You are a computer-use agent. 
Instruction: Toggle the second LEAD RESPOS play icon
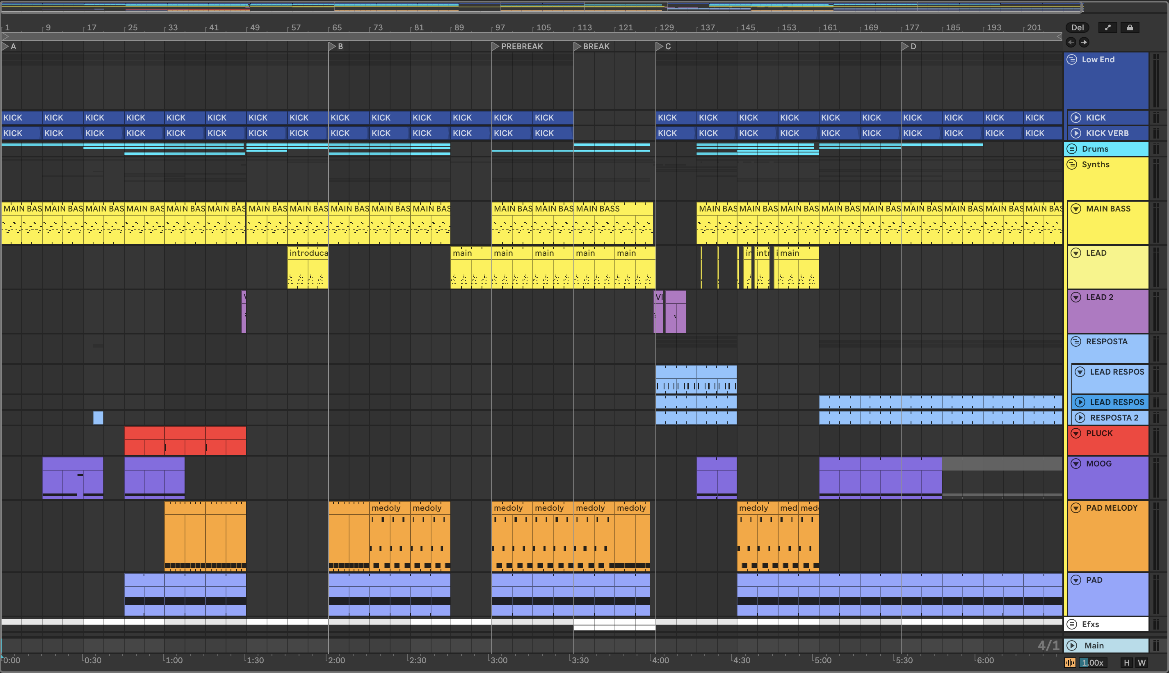tap(1080, 402)
